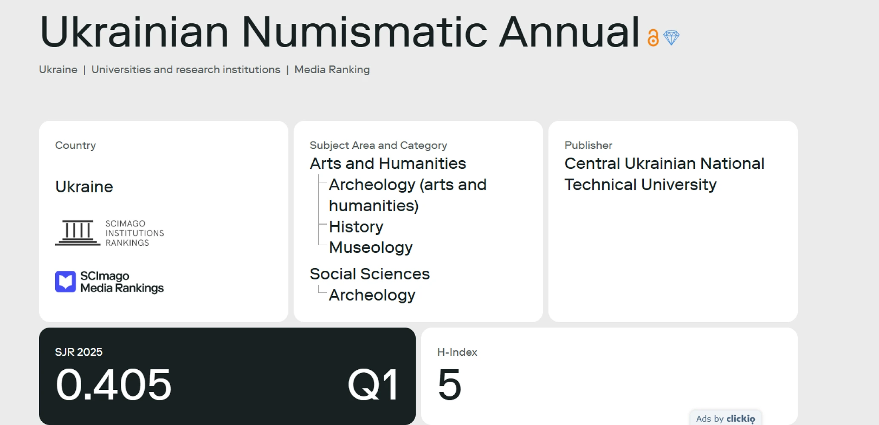Click the orange open access lock icon
The height and width of the screenshot is (425, 879).
pyautogui.click(x=653, y=38)
